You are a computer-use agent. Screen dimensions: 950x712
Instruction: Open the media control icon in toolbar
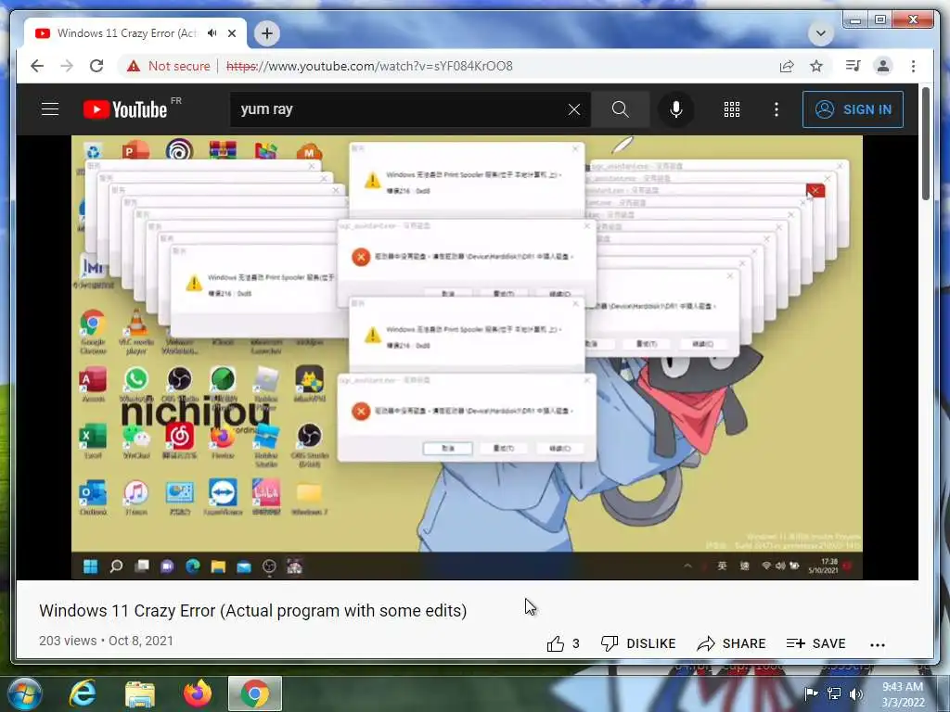coord(853,66)
